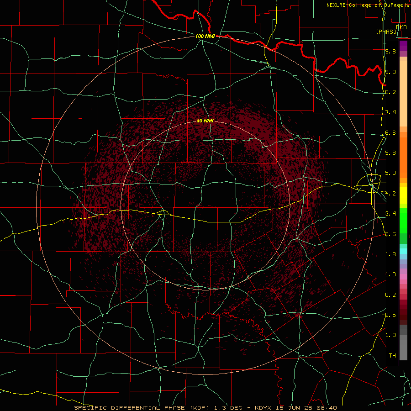This screenshot has width=411, height=411.
Task: Click the 1.0 value on color scale
Action: tap(390, 274)
